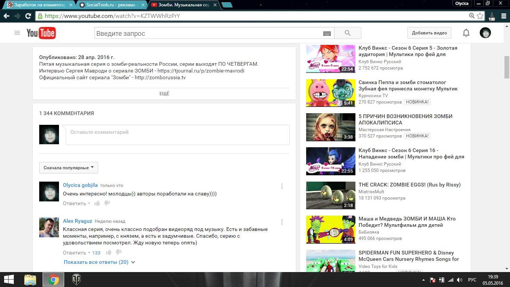The image size is (510, 287).
Task: Go to the YouTube home logo
Action: pyautogui.click(x=41, y=33)
